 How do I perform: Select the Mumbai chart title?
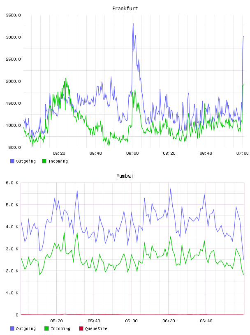click(x=125, y=176)
